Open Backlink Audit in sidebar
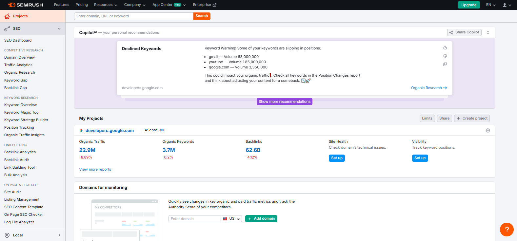The height and width of the screenshot is (241, 517). tap(16, 160)
